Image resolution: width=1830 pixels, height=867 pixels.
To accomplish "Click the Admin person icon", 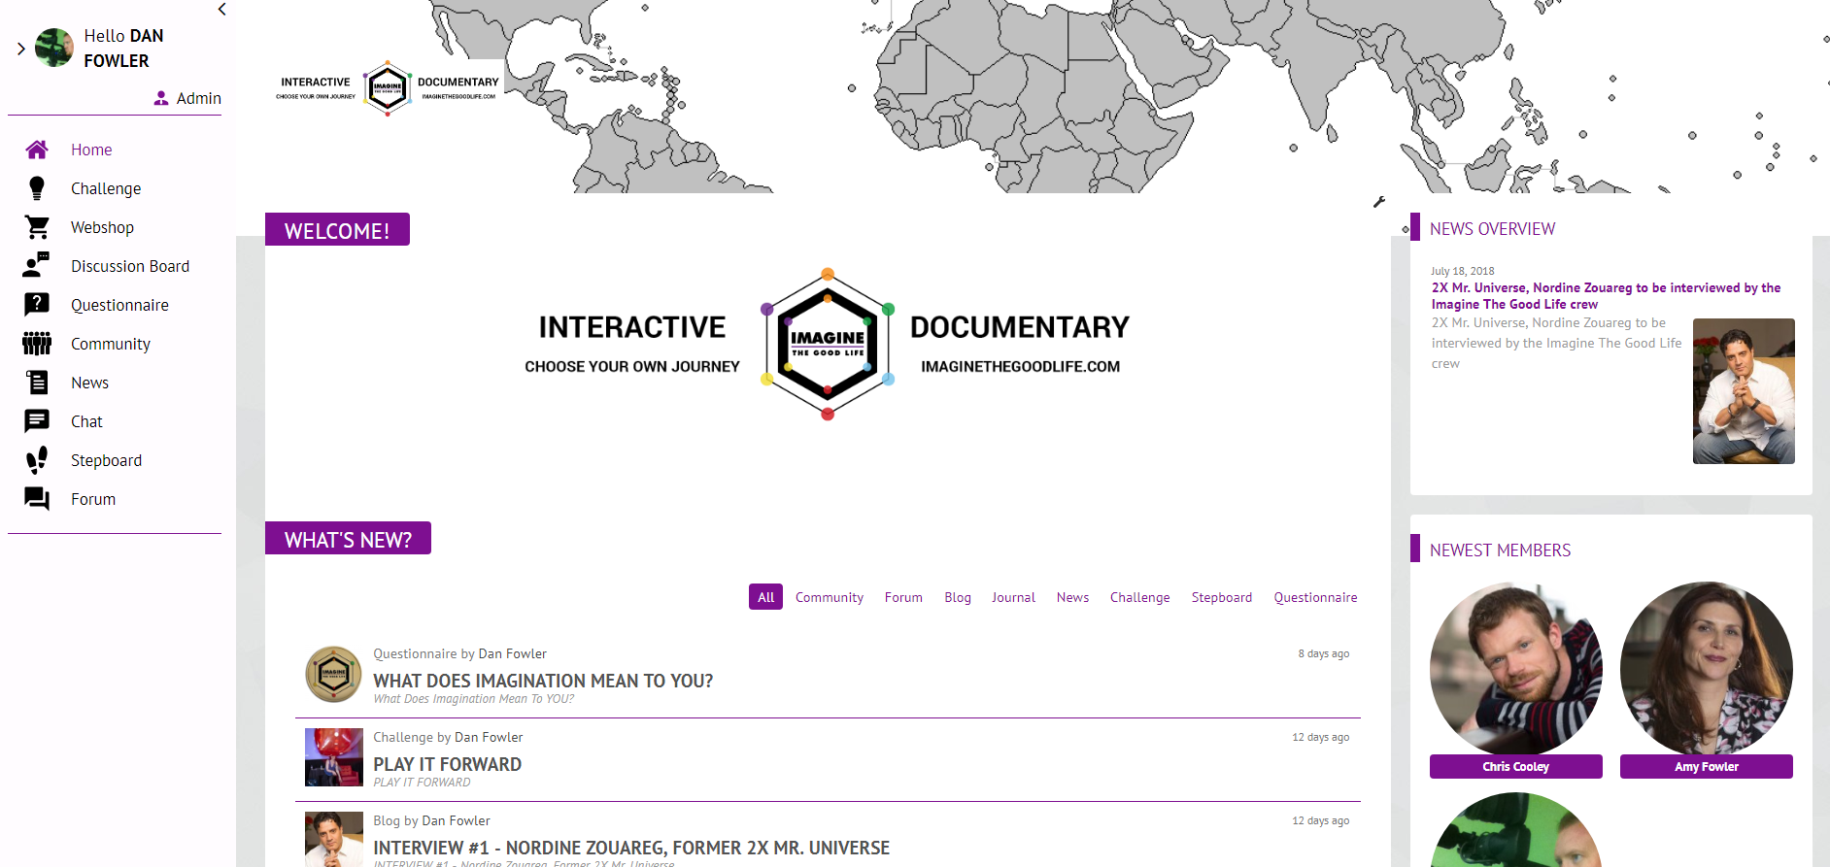I will click(x=161, y=98).
